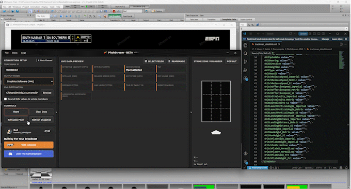Open the File menu in PitchStream
The image size is (351, 189).
7,53
